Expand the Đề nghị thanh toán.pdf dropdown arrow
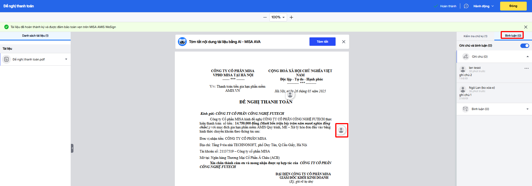The height and width of the screenshot is (186, 532). (66, 59)
